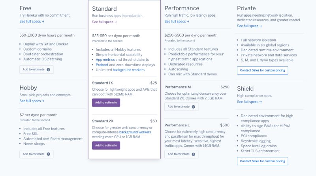Click help icon beside Free Add to estimate

coord(48,69)
